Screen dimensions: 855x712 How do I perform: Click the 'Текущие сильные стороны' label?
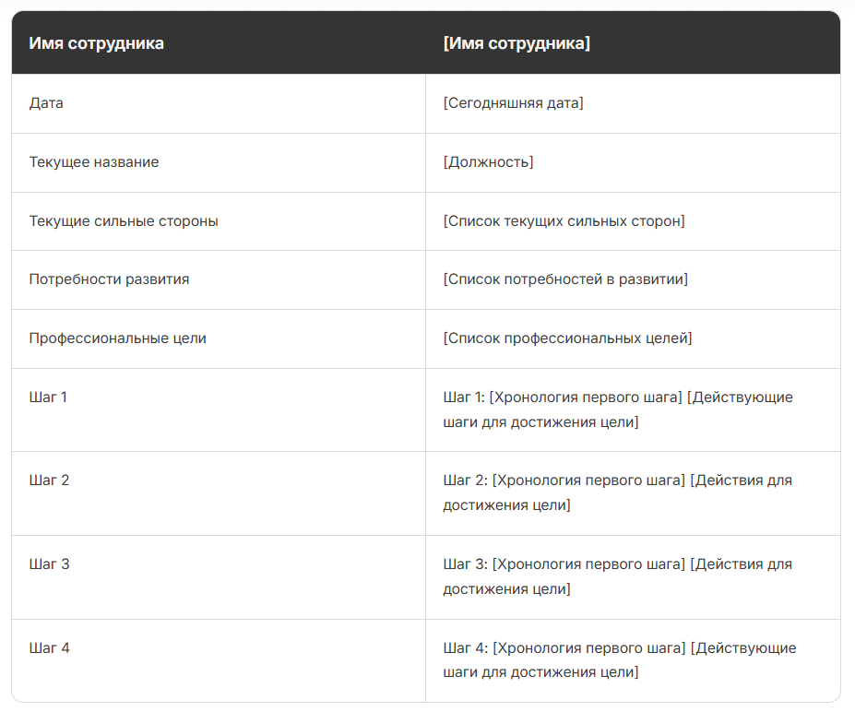tap(124, 221)
